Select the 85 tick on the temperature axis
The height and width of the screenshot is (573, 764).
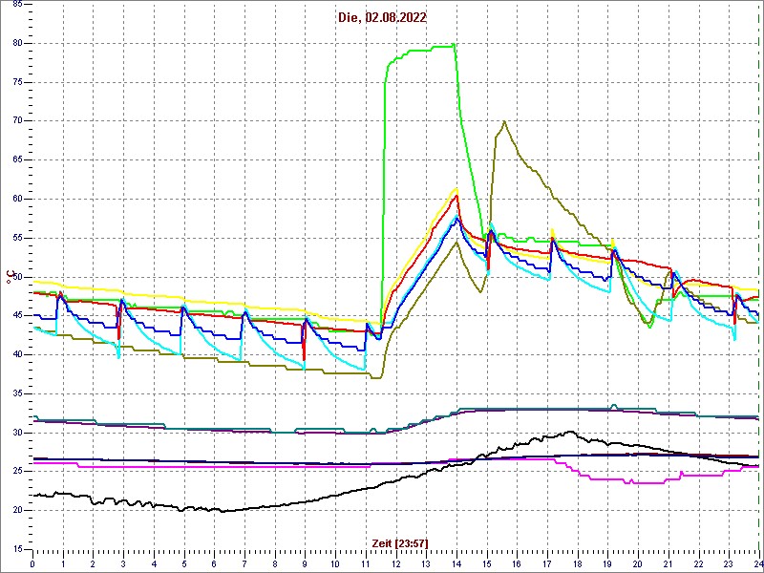[16, 5]
